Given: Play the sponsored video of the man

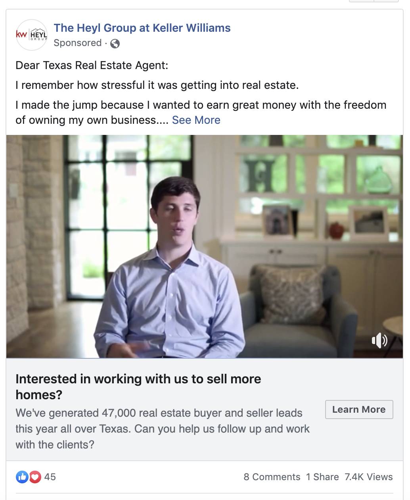Looking at the screenshot, I should [205, 246].
